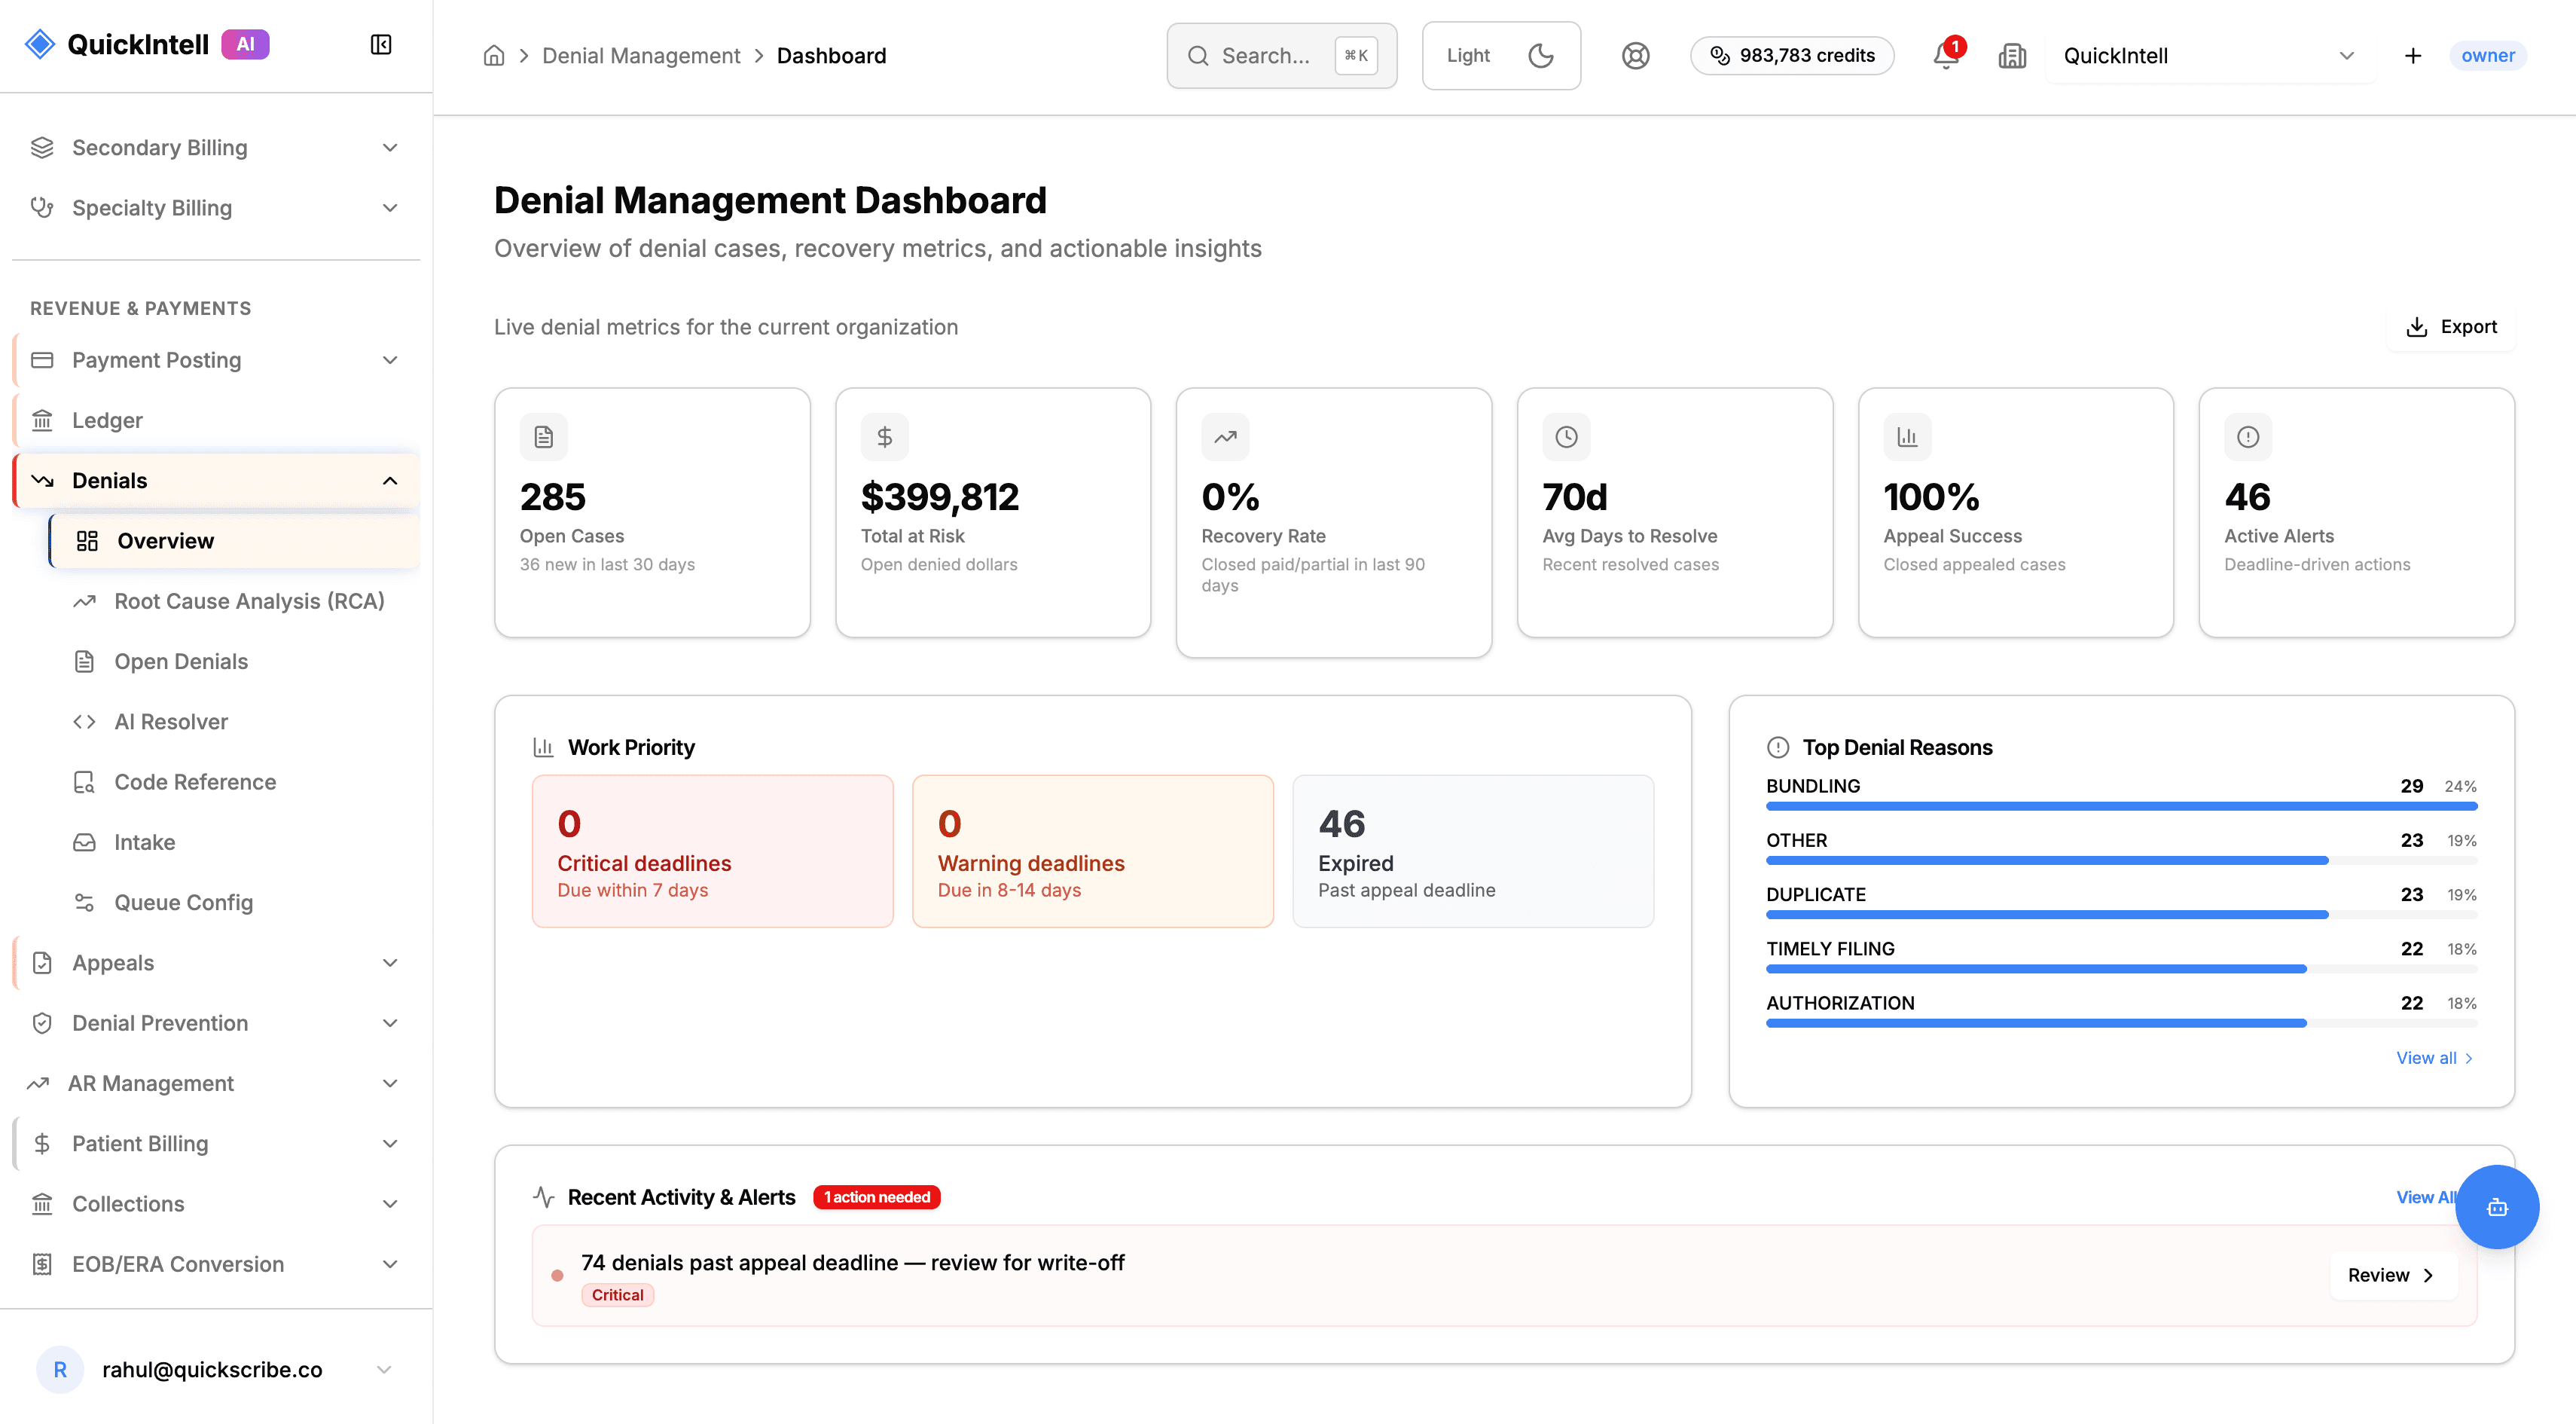Open the help lifebuoy icon
The width and height of the screenshot is (2576, 1424).
point(1635,56)
